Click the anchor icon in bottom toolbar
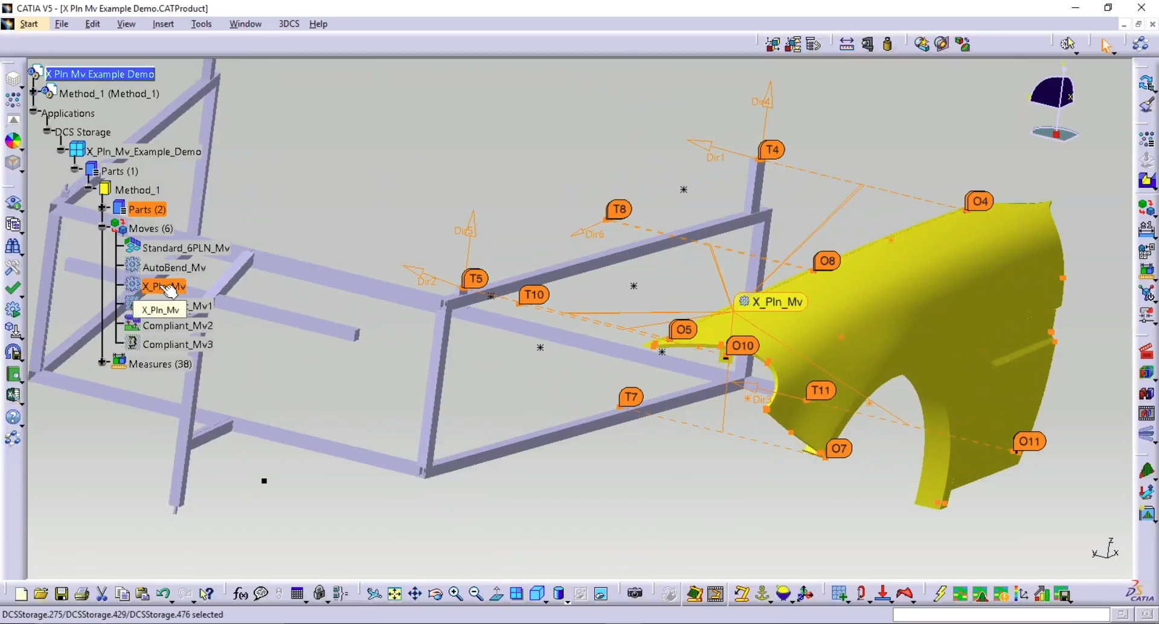 click(763, 594)
